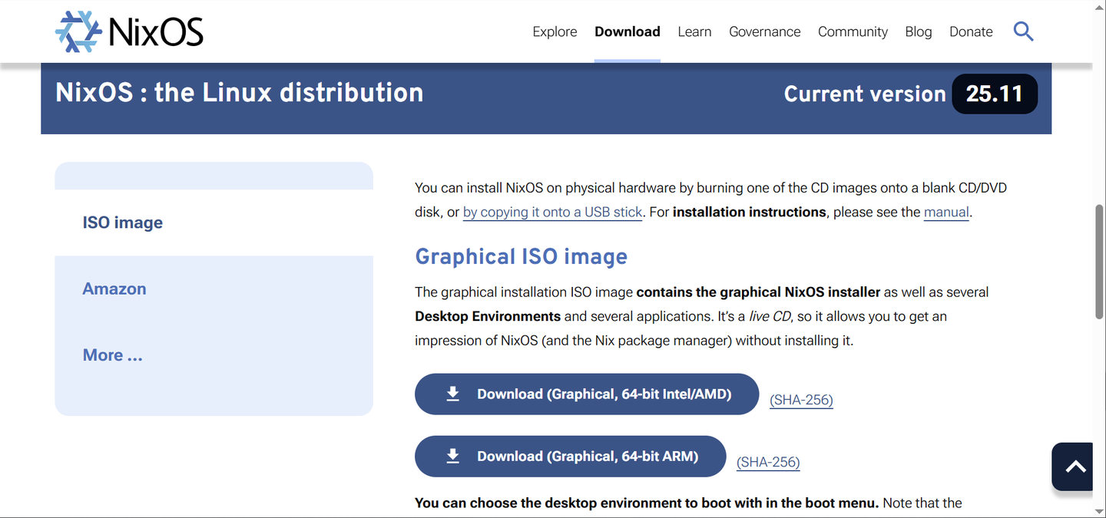
Task: Click the page vertical scrollbar thumb
Action: coord(1099,262)
